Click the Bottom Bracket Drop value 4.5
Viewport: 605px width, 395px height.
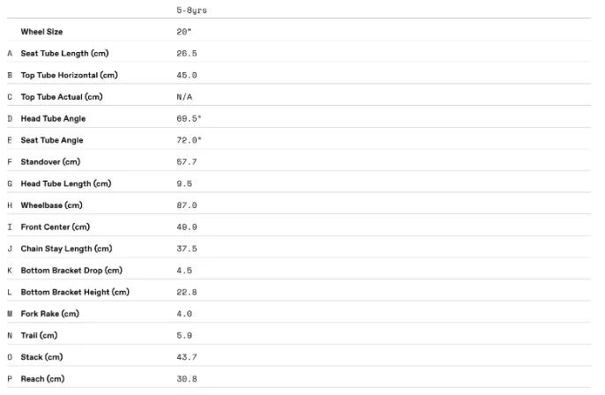tap(184, 271)
